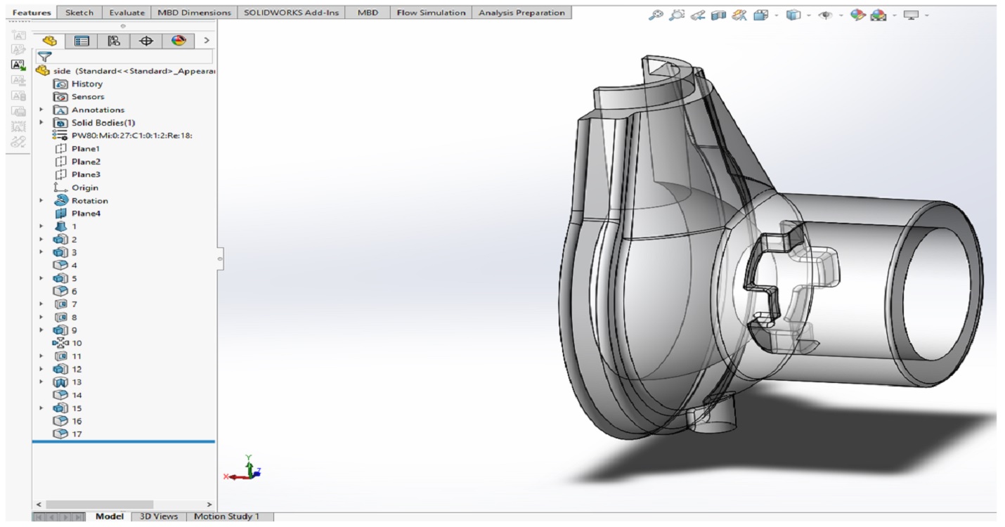This screenshot has width=1005, height=527.
Task: Click the Apply Scene icon
Action: (x=878, y=15)
